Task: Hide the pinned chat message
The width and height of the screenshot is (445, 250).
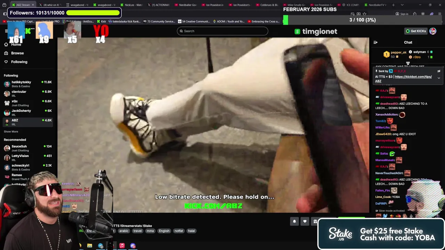Action: 439,71
